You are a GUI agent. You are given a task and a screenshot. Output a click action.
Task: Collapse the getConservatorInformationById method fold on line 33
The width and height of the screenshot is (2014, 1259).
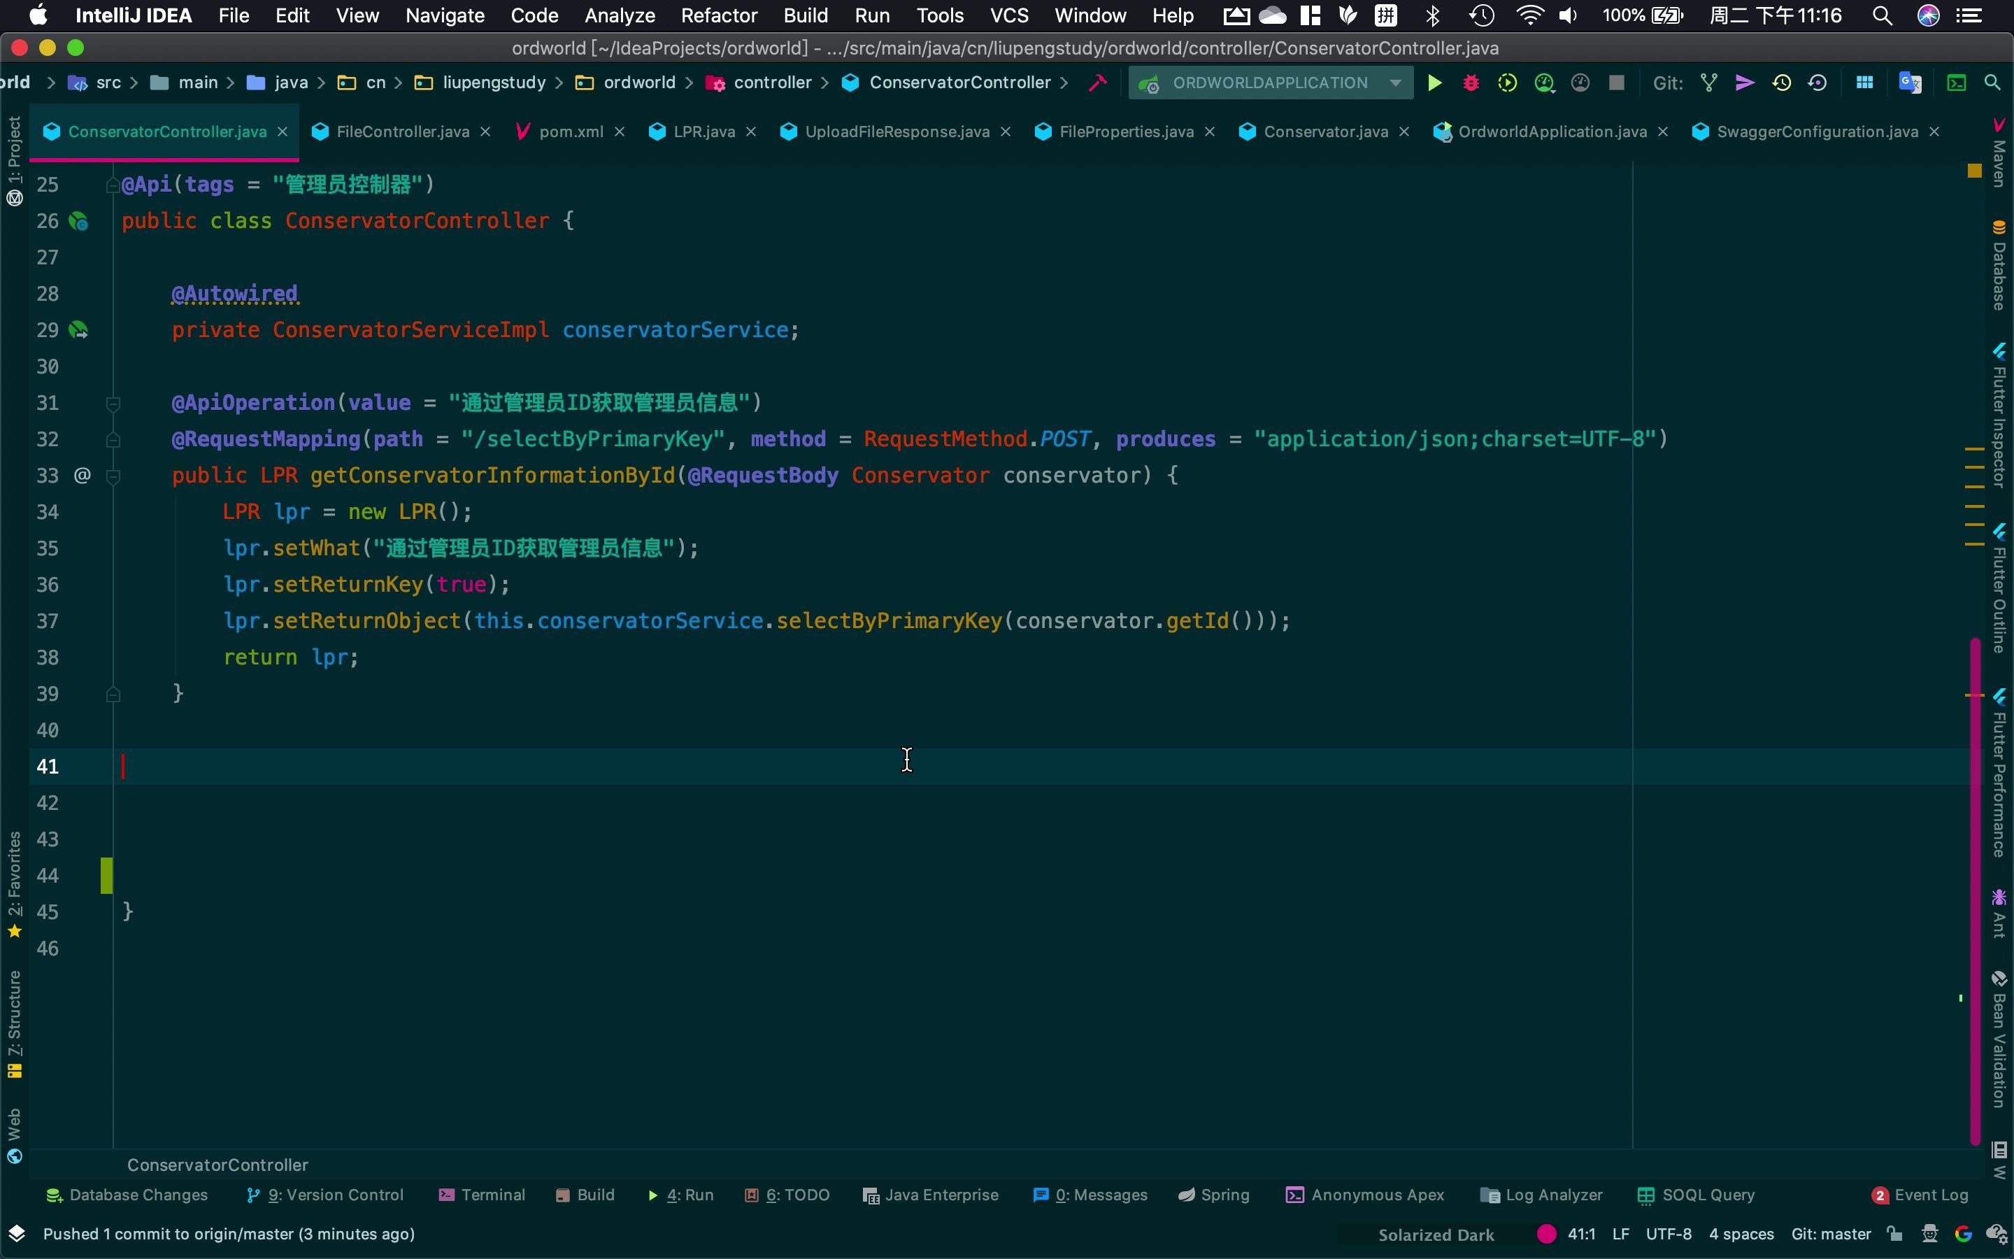pos(114,476)
